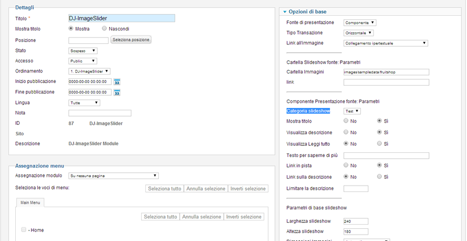Open the Link all'immagine dropdown

(x=386, y=43)
